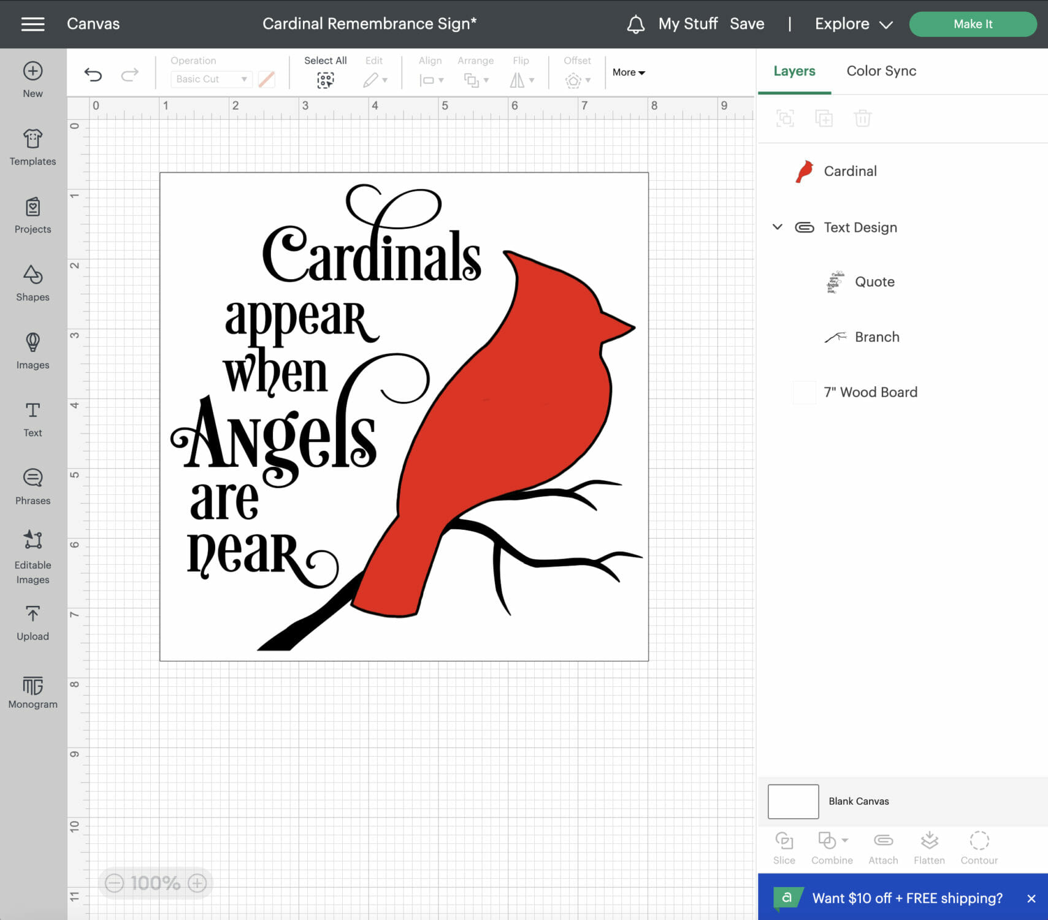Open the Templates panel

pos(33,147)
